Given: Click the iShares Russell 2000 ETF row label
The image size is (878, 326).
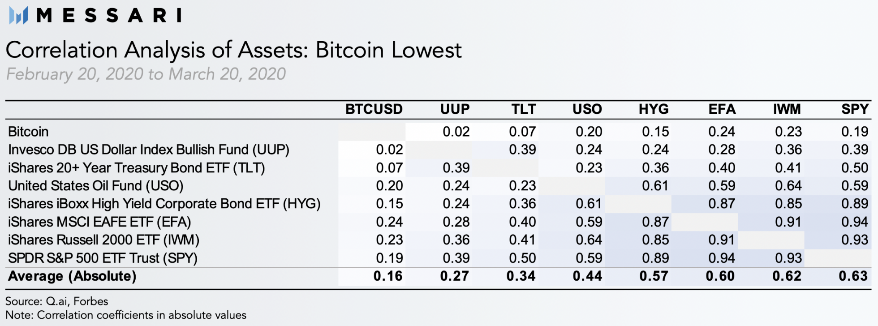Looking at the screenshot, I should [x=103, y=240].
